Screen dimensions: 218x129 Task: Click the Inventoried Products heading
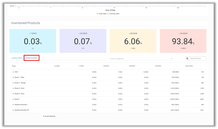click(25, 23)
